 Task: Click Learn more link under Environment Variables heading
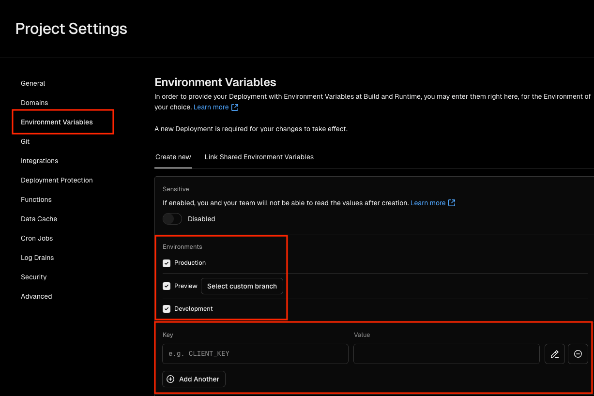[x=211, y=107]
